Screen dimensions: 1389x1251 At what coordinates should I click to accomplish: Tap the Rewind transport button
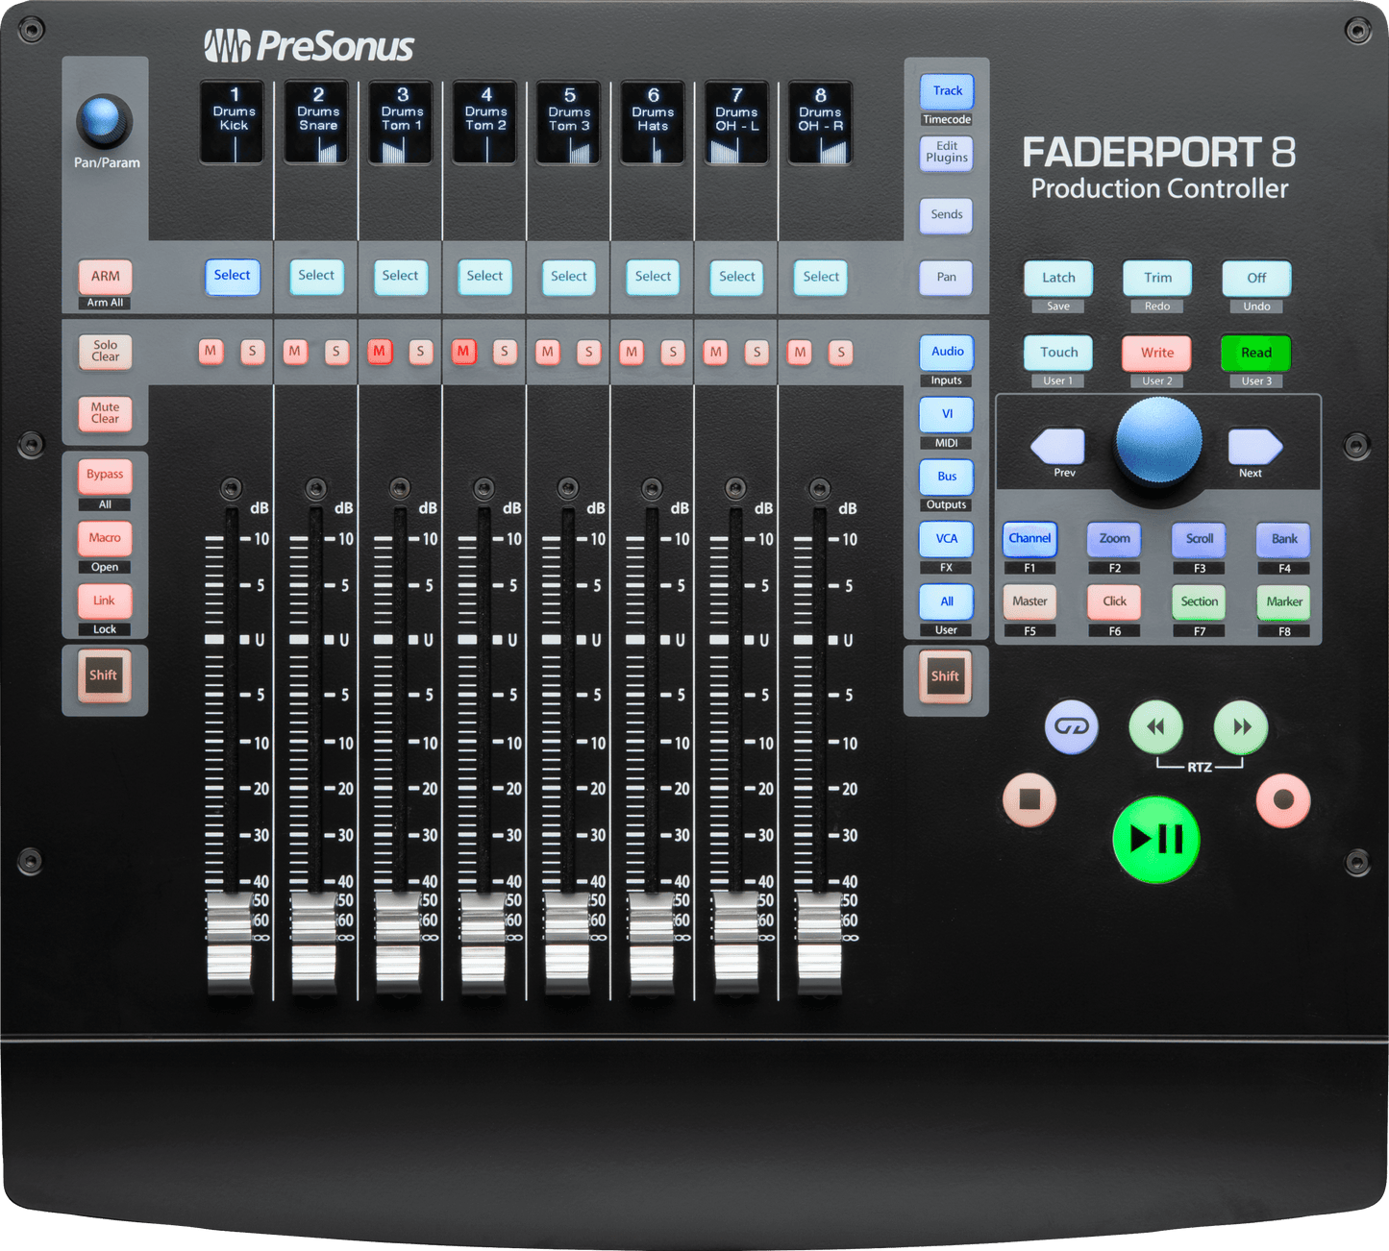click(x=1156, y=726)
